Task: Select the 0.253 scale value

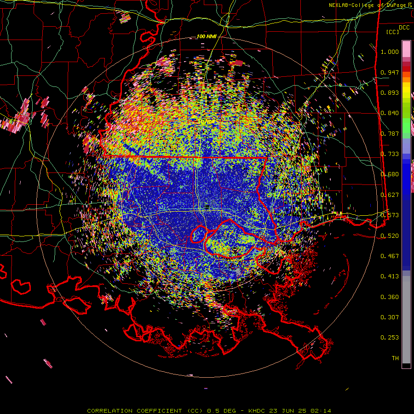Action: coord(390,338)
